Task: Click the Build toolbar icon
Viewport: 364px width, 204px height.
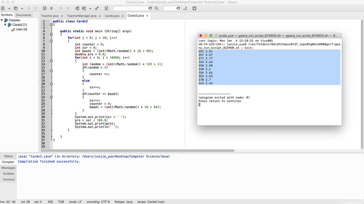Action: (x=84, y=8)
